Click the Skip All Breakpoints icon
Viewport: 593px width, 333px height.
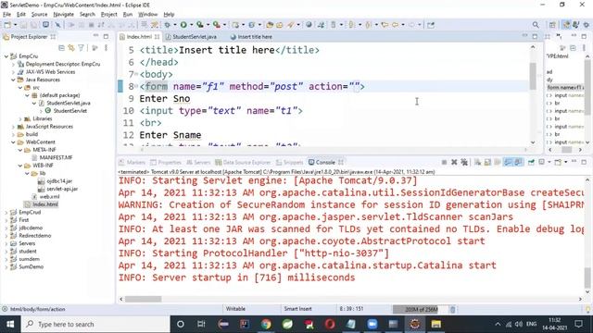click(x=57, y=25)
